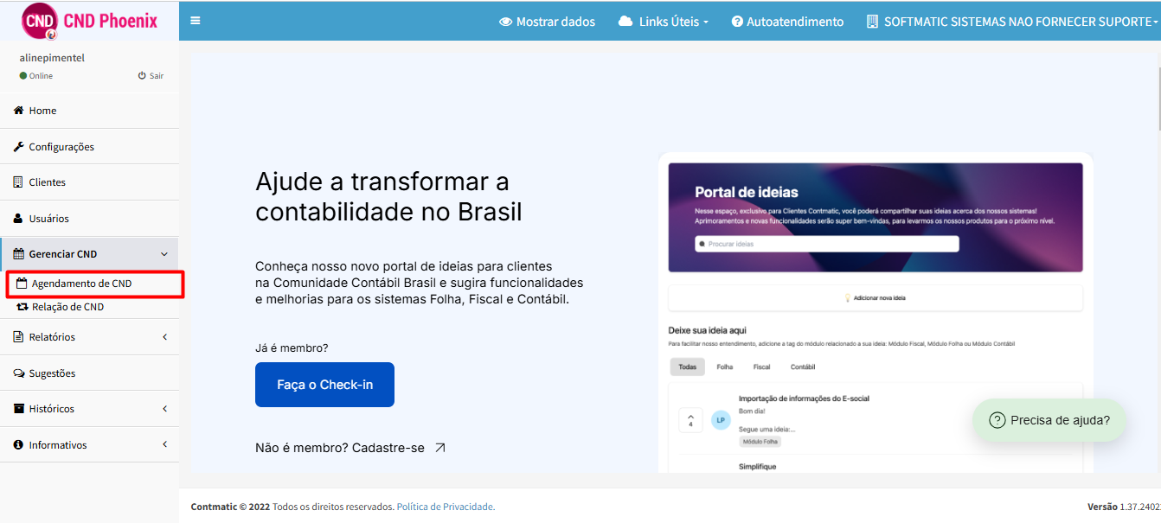Expand the Informativos menu chevron

click(x=164, y=445)
